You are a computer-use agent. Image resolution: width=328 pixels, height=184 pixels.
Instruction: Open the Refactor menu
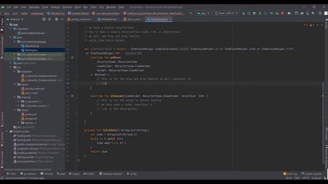(x=67, y=7)
